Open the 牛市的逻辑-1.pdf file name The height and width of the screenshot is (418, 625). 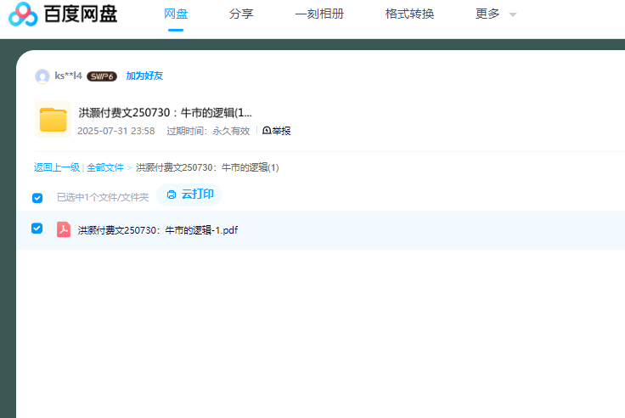pos(158,230)
